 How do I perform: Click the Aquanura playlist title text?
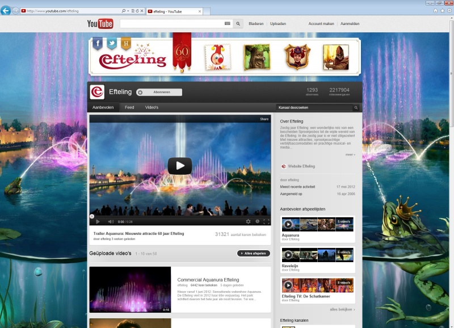291,236
